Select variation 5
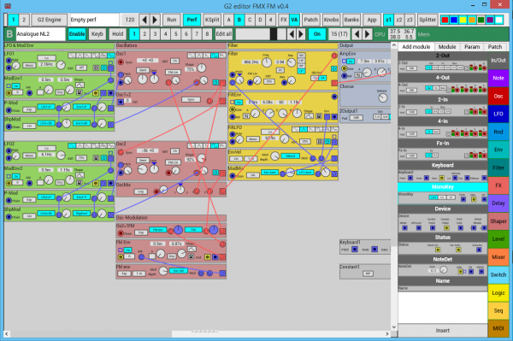 pyautogui.click(x=175, y=34)
